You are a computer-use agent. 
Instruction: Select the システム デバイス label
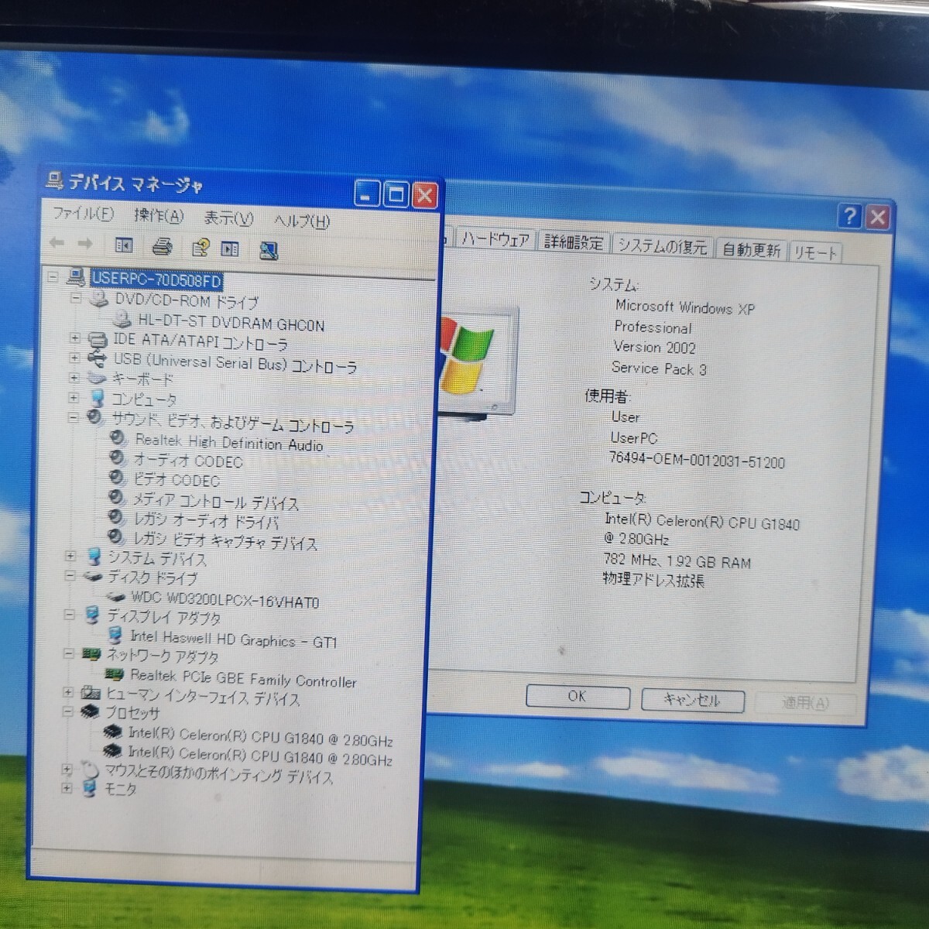[x=157, y=558]
